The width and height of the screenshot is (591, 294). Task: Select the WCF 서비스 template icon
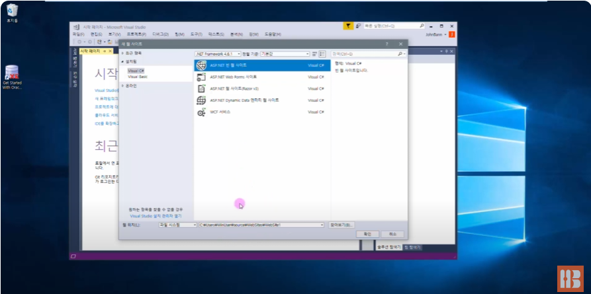pos(202,112)
